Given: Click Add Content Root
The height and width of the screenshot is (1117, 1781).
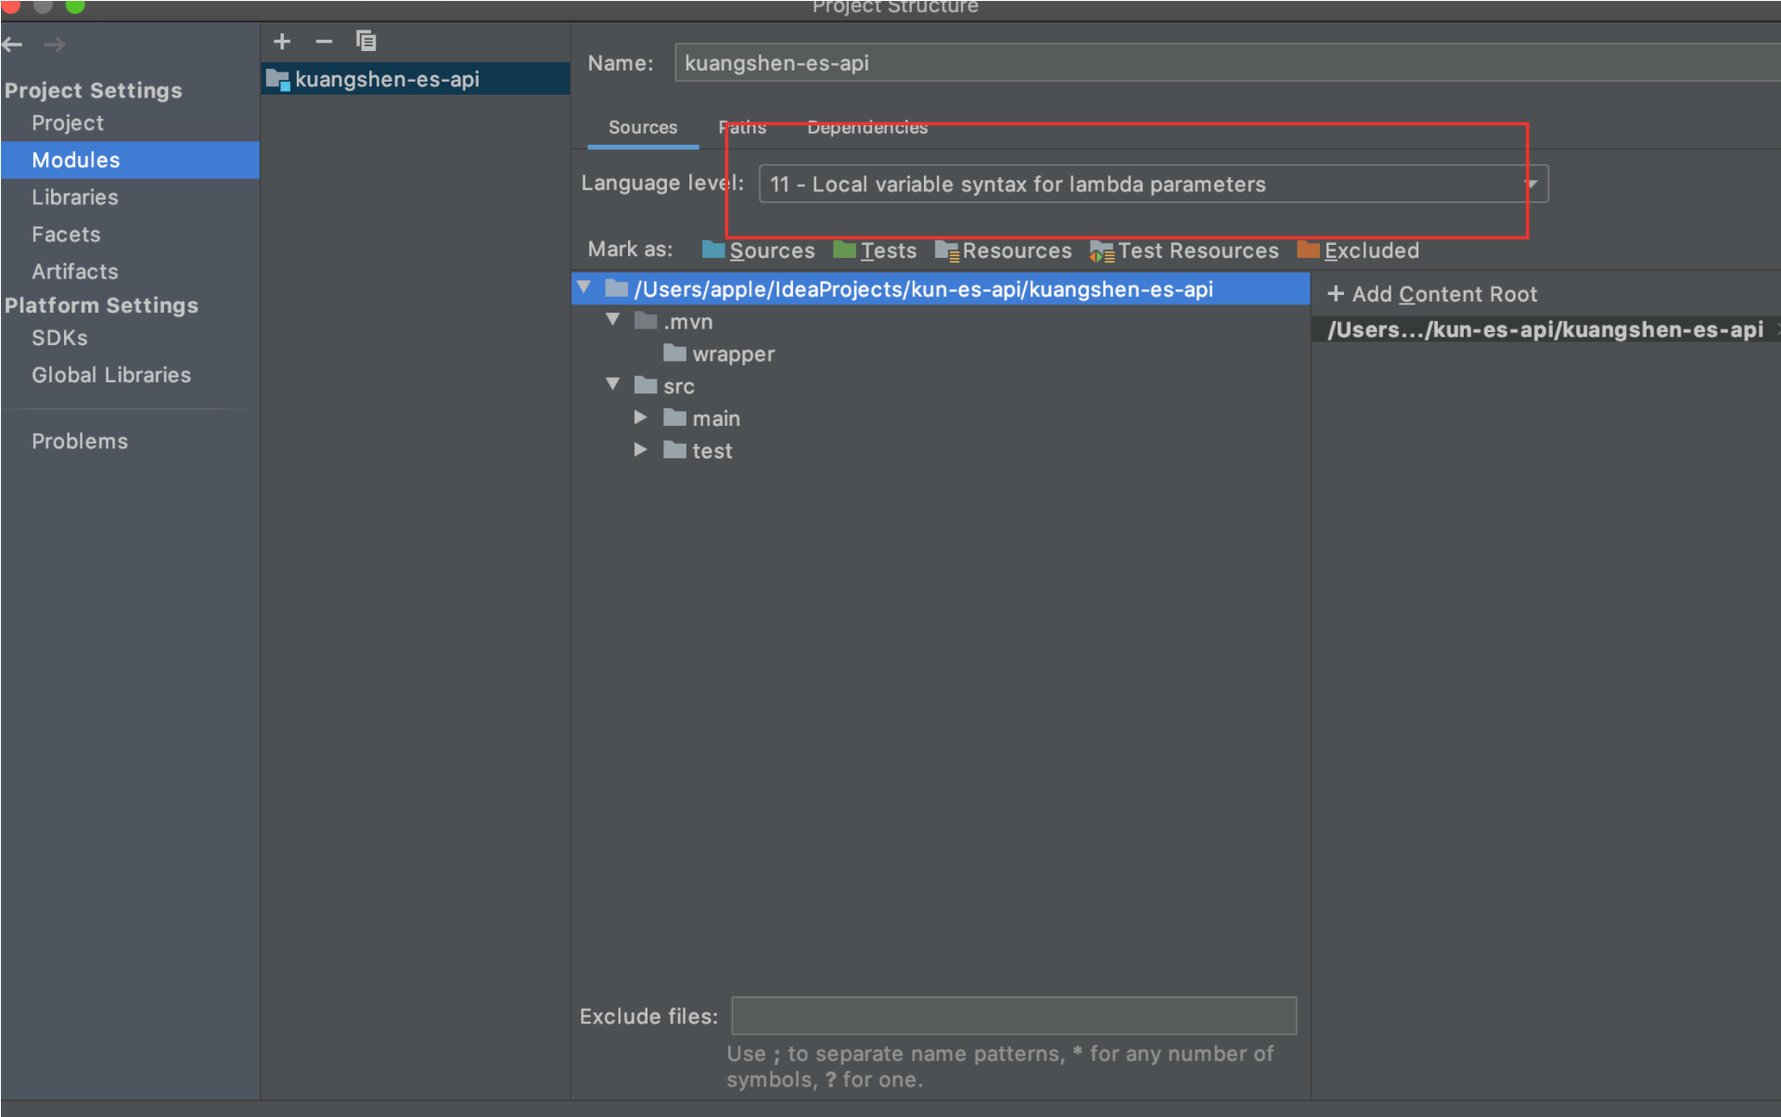Looking at the screenshot, I should click(1432, 294).
